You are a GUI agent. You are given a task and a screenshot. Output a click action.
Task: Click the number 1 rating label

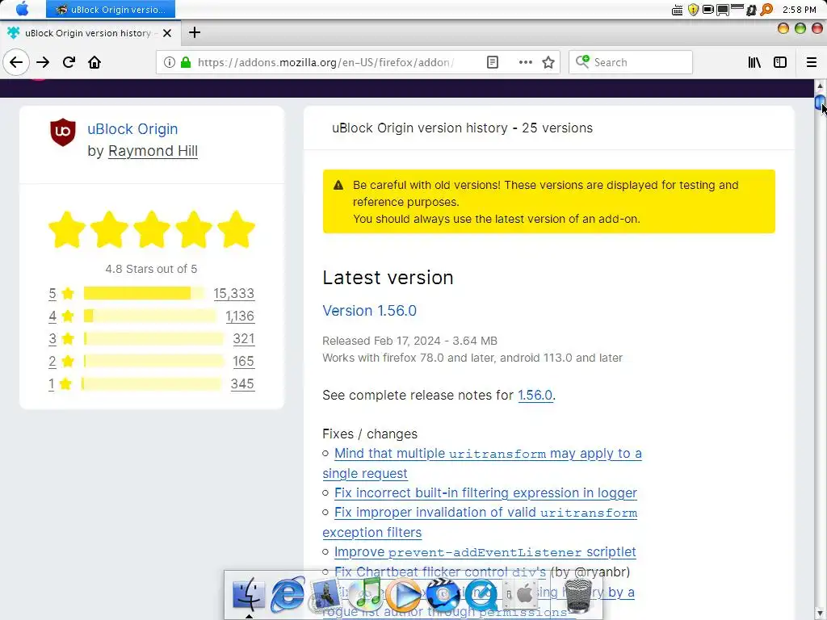click(51, 383)
